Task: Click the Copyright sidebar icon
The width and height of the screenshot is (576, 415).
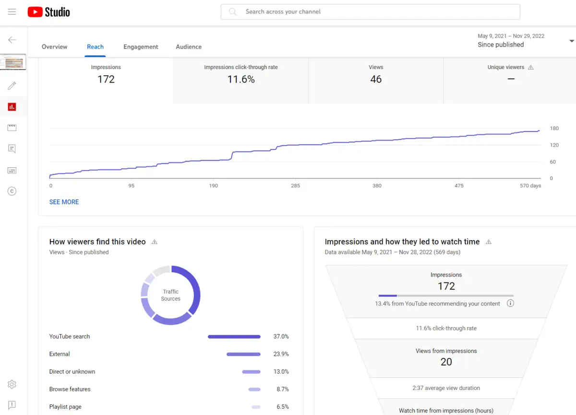Action: pos(12,191)
